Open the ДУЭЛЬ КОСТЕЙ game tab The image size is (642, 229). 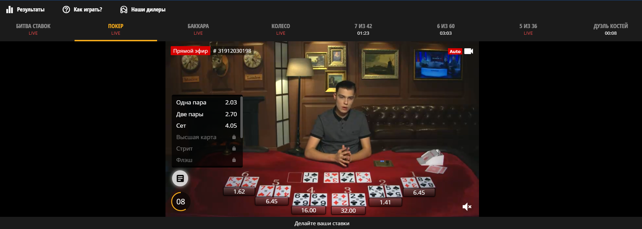tap(611, 29)
